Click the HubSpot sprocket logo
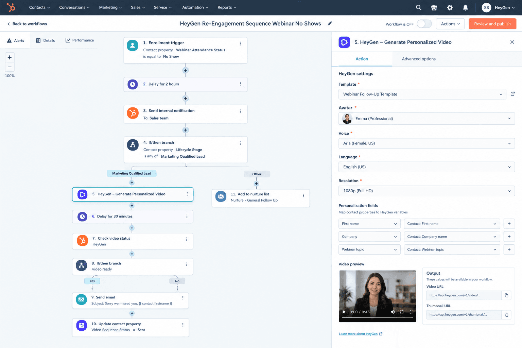Viewport: 522px width, 348px height. point(11,7)
